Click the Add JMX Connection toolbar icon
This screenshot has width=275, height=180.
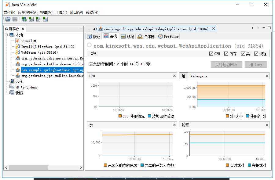coord(31,19)
